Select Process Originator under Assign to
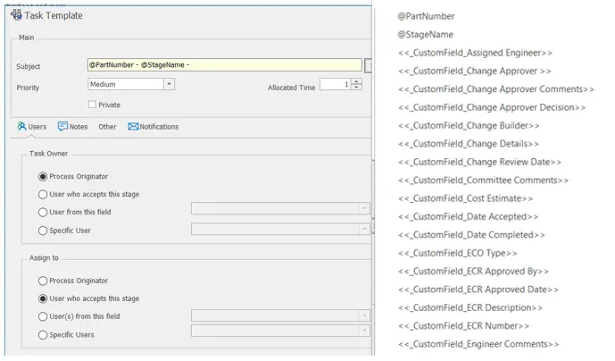 [x=44, y=281]
